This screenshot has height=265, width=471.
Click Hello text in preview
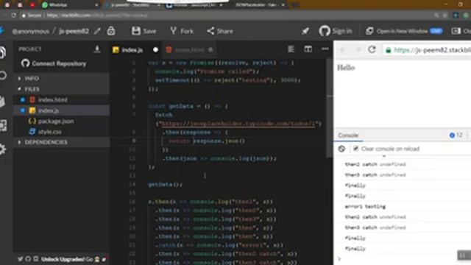pyautogui.click(x=346, y=68)
